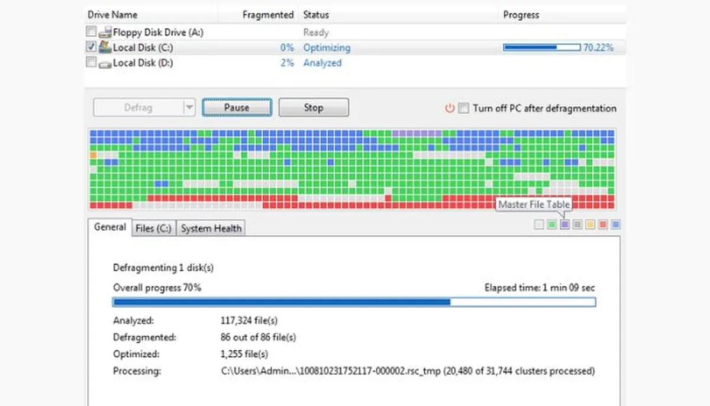
Task: Click the gray legend square
Action: (x=577, y=224)
